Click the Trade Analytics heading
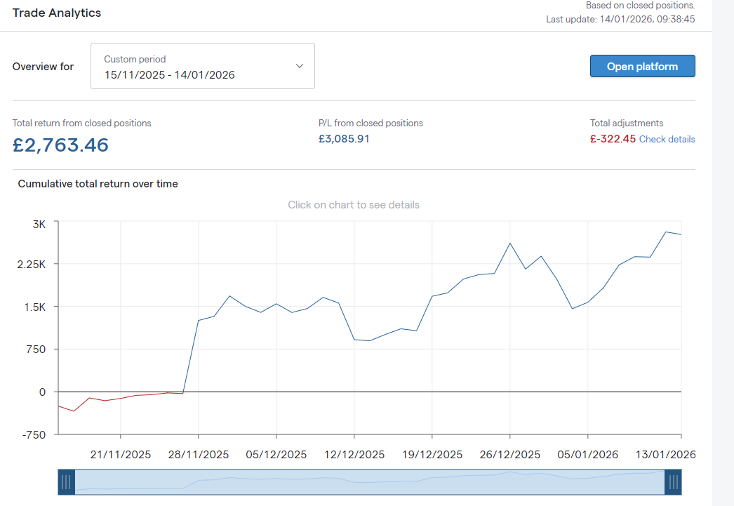The width and height of the screenshot is (734, 506). point(57,13)
